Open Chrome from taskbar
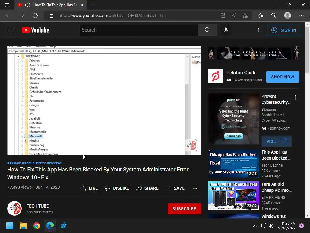The image size is (310, 233). coord(37,226)
